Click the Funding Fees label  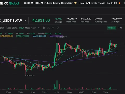(101, 22)
